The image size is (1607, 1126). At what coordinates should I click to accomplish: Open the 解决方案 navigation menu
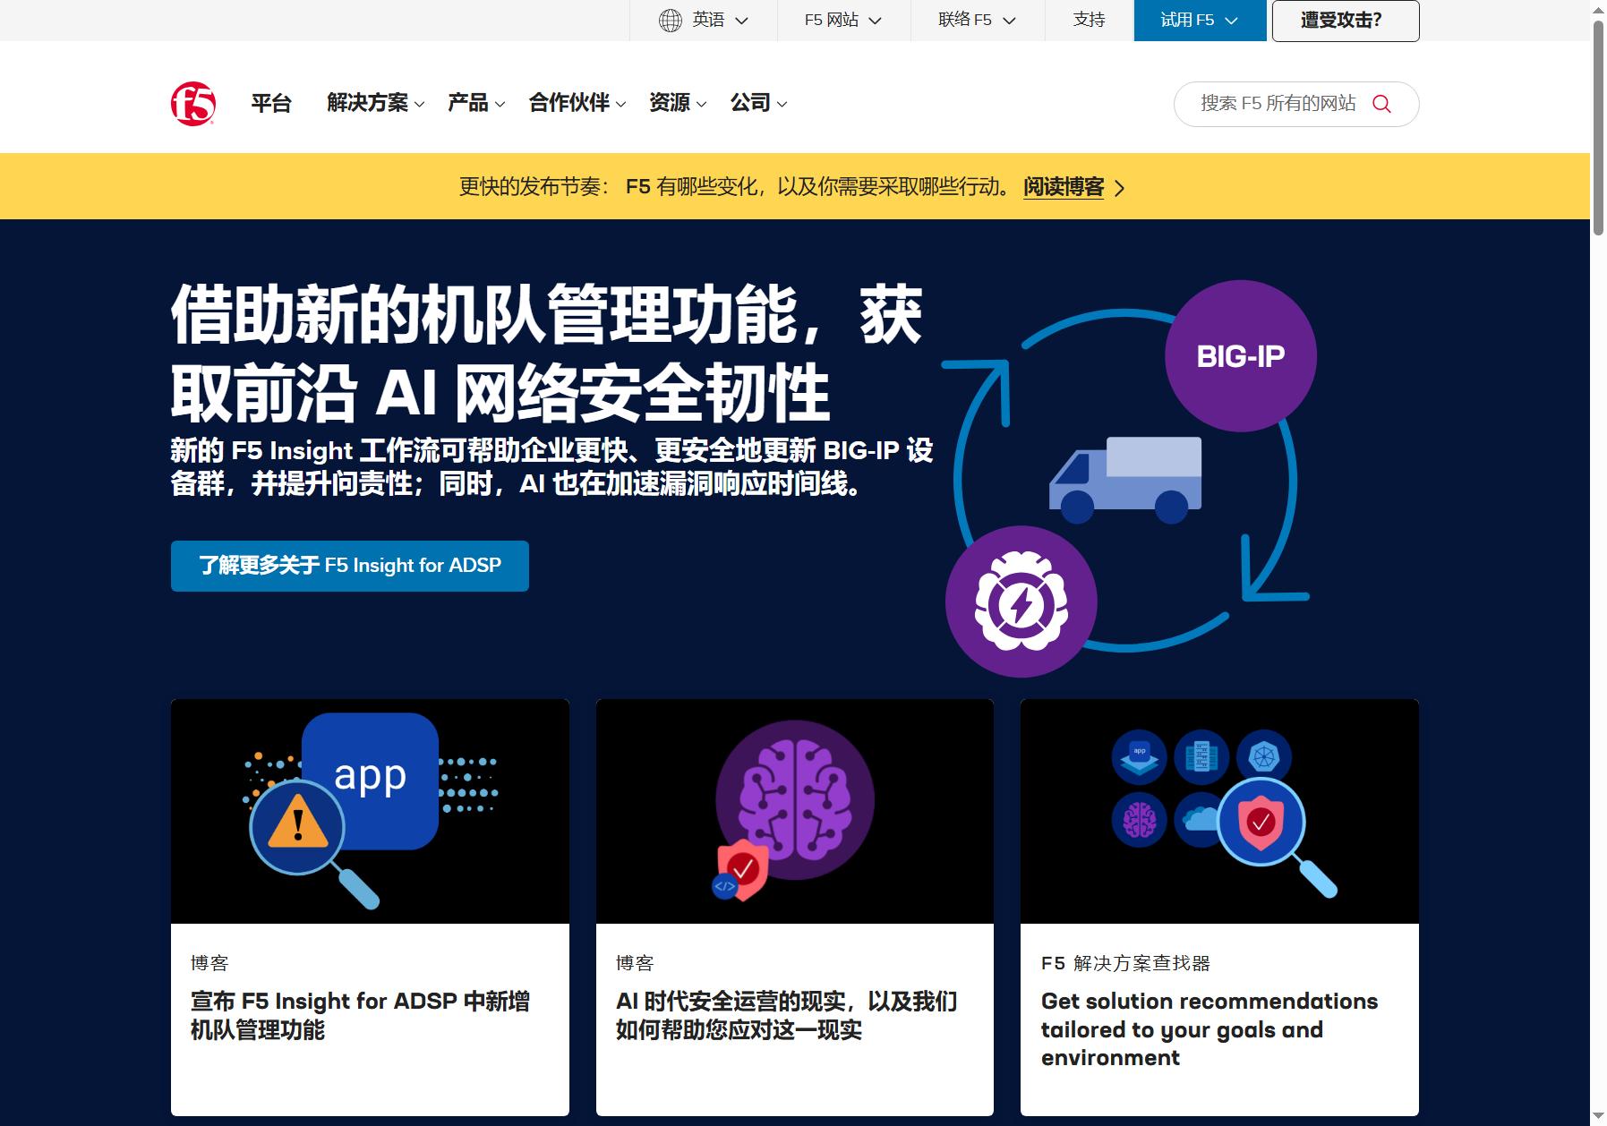pos(375,103)
